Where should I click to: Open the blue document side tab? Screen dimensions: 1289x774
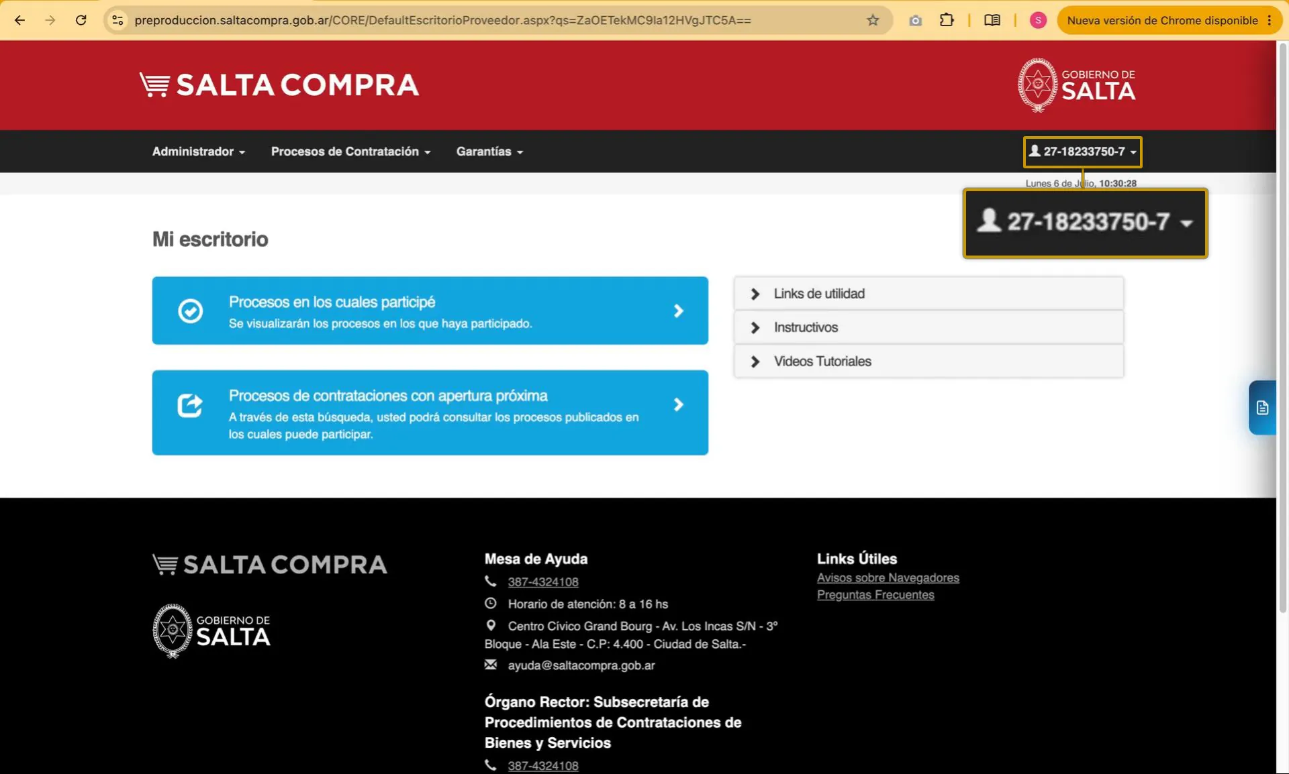[x=1262, y=407]
